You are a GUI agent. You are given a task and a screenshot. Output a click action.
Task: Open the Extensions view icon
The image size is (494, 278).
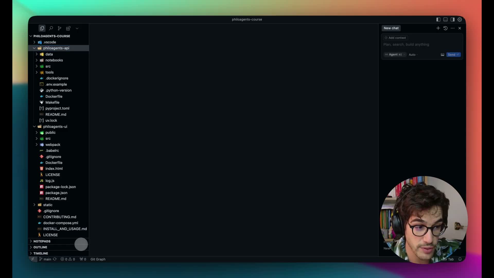coord(68,28)
